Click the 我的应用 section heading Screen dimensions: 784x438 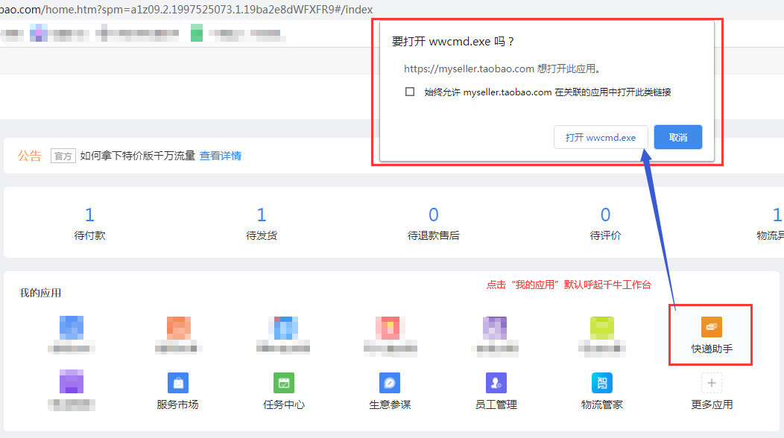(40, 293)
